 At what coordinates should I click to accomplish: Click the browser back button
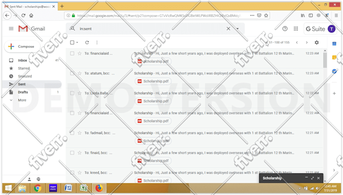[7, 16]
